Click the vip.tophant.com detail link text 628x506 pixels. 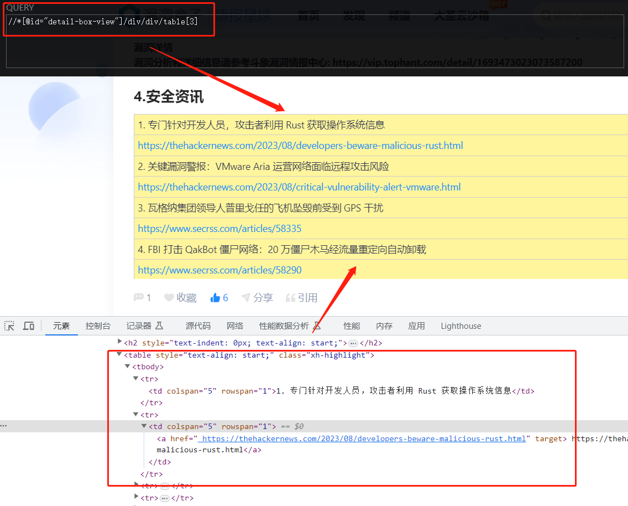[x=457, y=63]
